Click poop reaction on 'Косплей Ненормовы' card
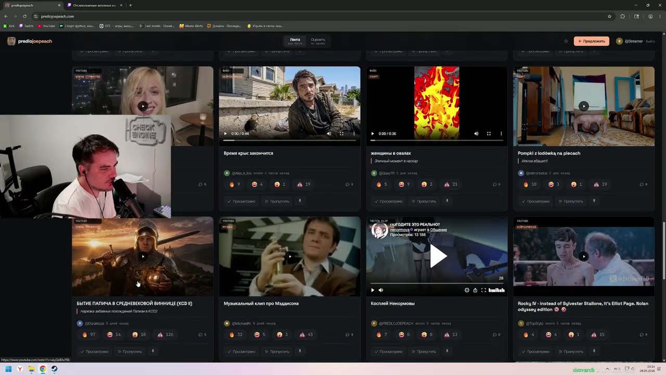The image size is (666, 375). [x=451, y=334]
